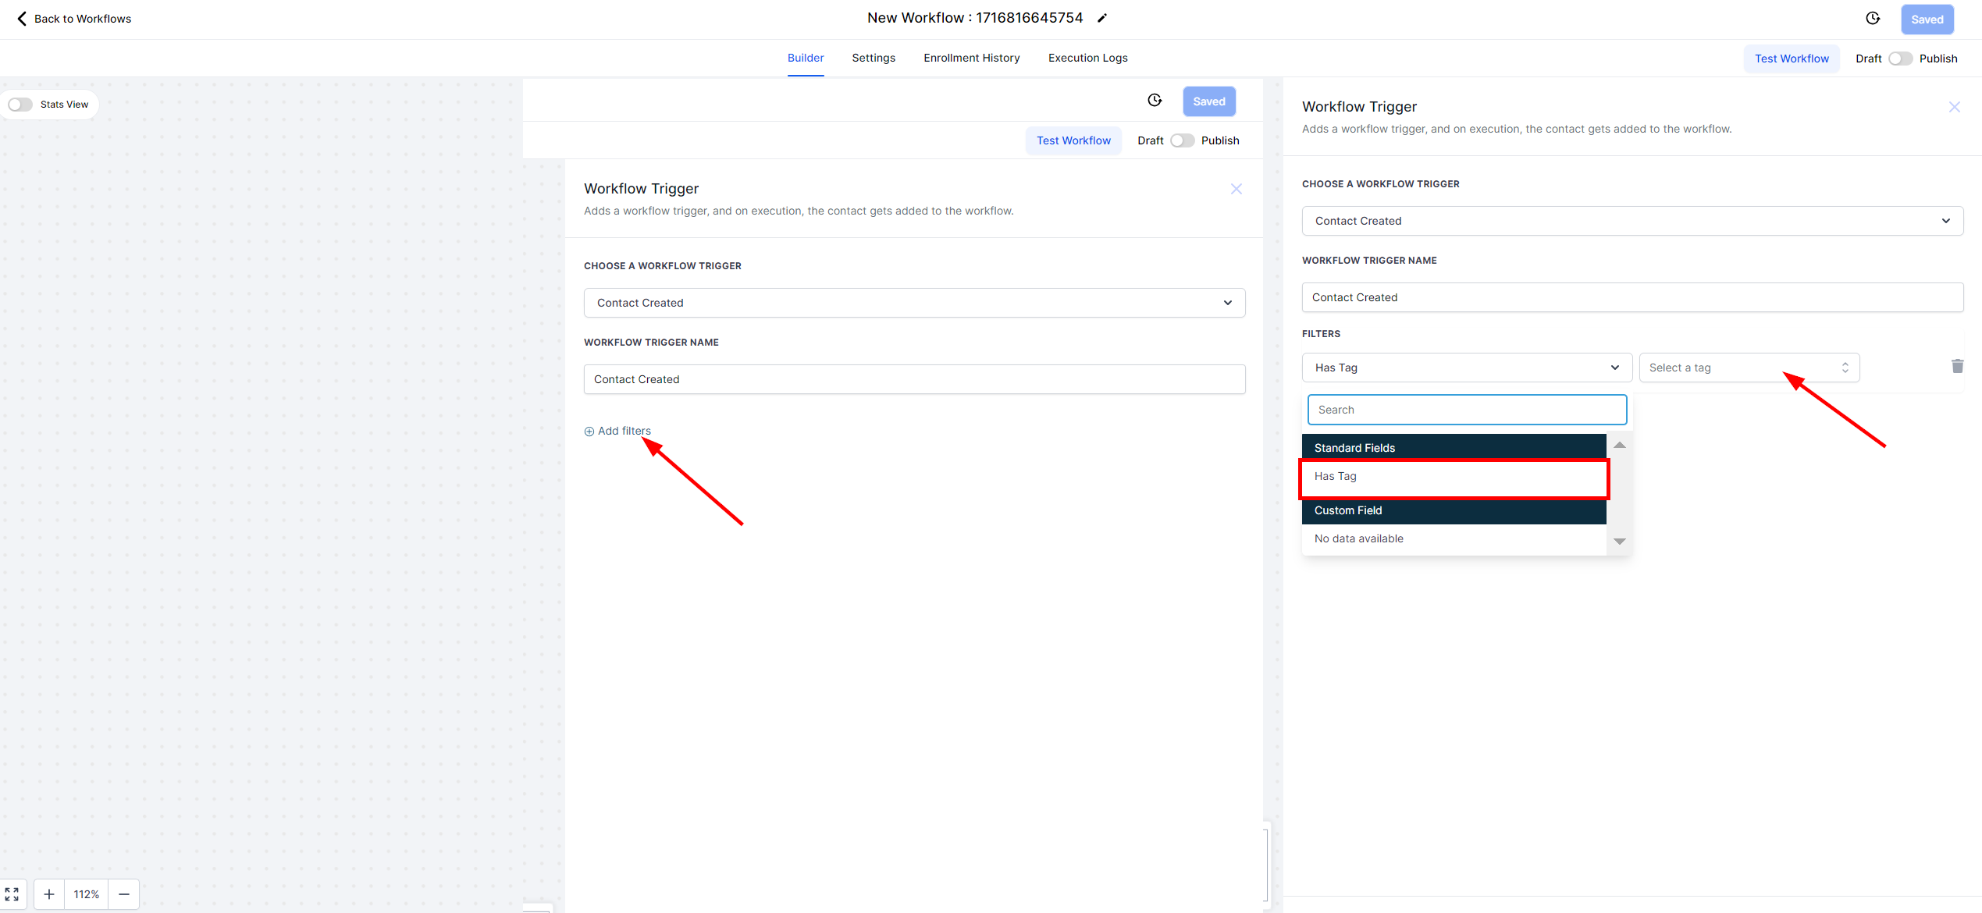Delete the Has Tag filter with trash icon
The height and width of the screenshot is (913, 1982).
(x=1957, y=367)
